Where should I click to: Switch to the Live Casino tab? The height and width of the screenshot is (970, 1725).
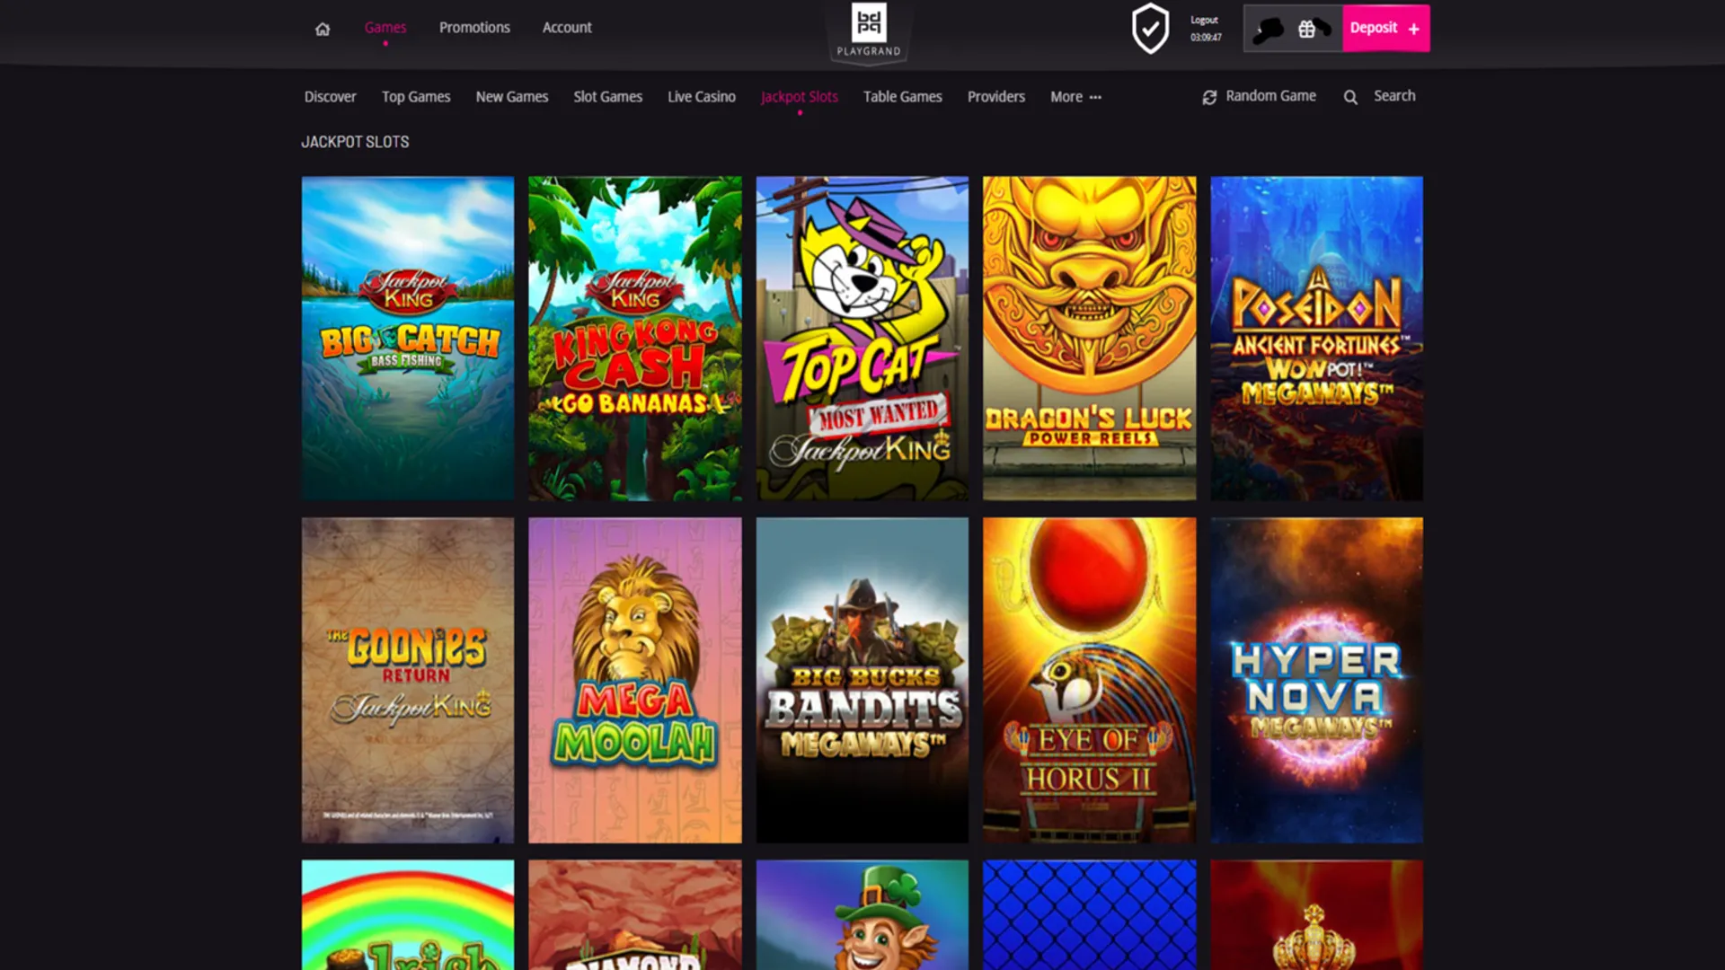pyautogui.click(x=702, y=97)
